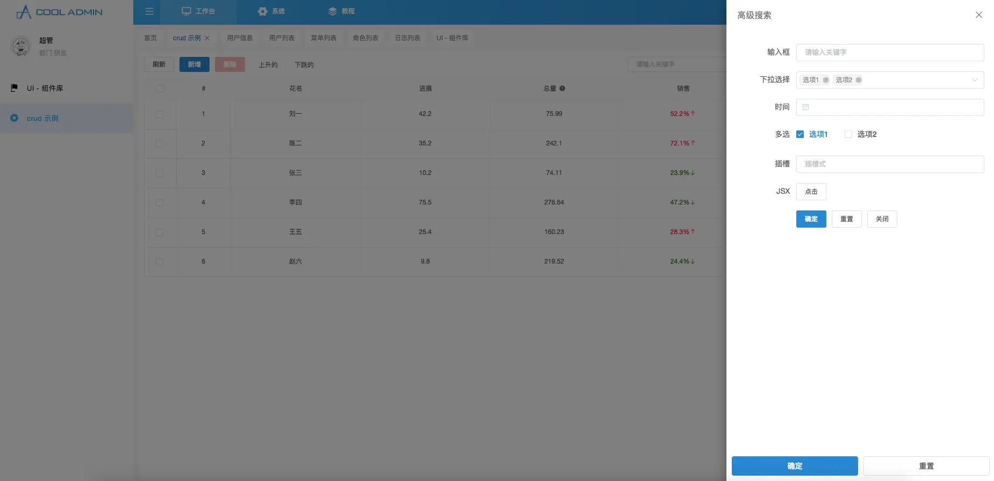994x481 pixels.
Task: Click the 时间 date input field
Action: [x=890, y=107]
